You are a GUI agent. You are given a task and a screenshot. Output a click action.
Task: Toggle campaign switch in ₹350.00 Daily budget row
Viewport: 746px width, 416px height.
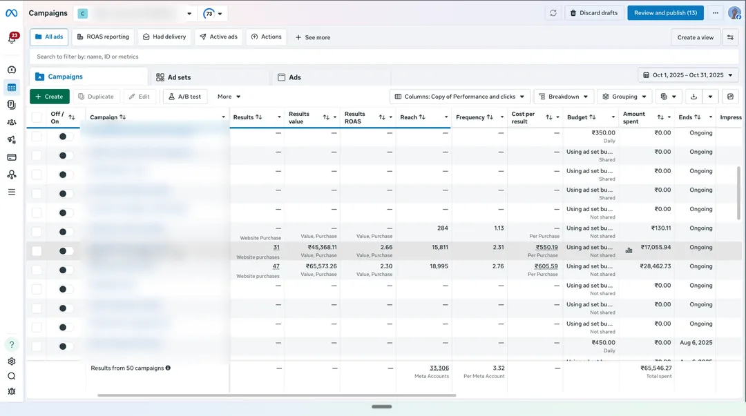[x=66, y=137]
